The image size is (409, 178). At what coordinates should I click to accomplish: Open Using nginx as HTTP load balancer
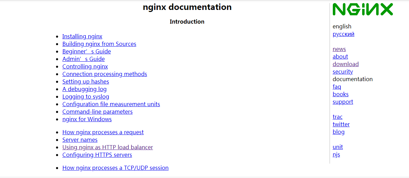pos(108,148)
